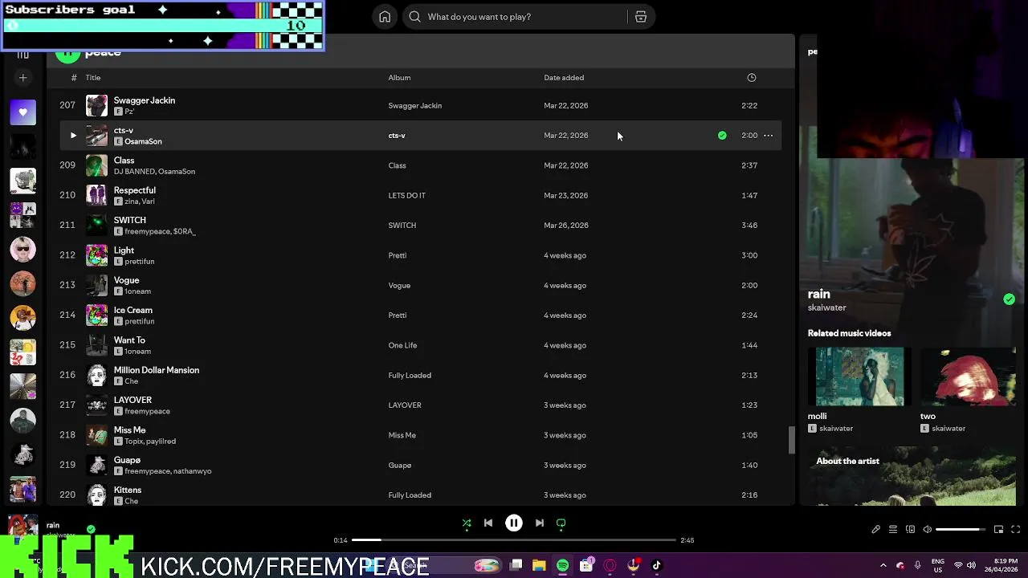Toggle saved checkmark next to rain
This screenshot has height=578, width=1028.
1009,299
